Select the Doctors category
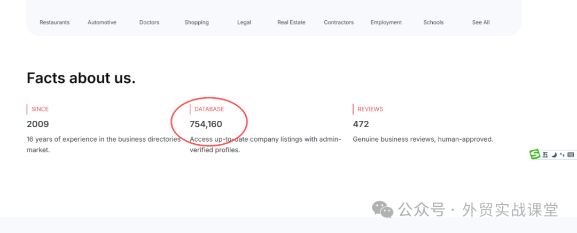This screenshot has height=233, width=577. coord(149,22)
